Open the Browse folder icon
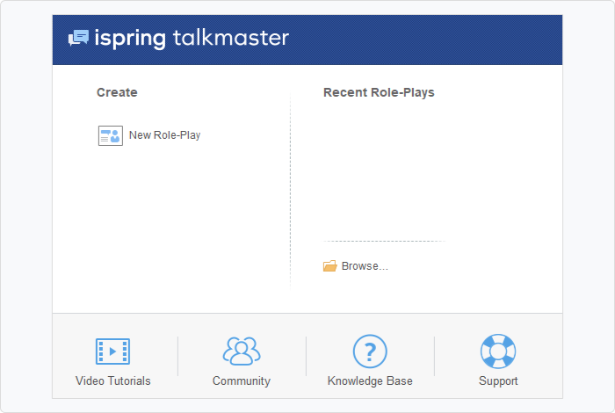This screenshot has width=615, height=413. click(329, 266)
